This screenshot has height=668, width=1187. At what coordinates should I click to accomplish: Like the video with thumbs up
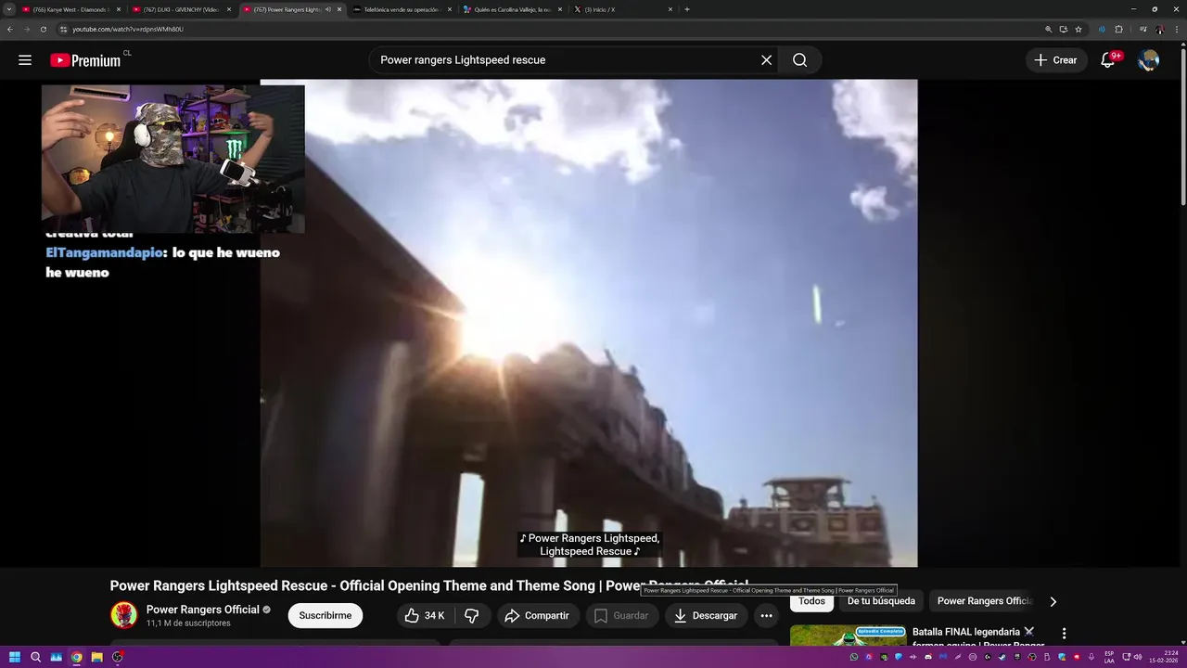pyautogui.click(x=425, y=615)
